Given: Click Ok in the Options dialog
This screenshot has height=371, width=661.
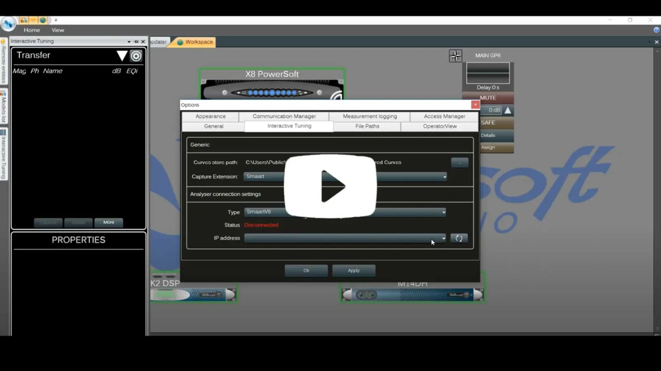Looking at the screenshot, I should 306,271.
